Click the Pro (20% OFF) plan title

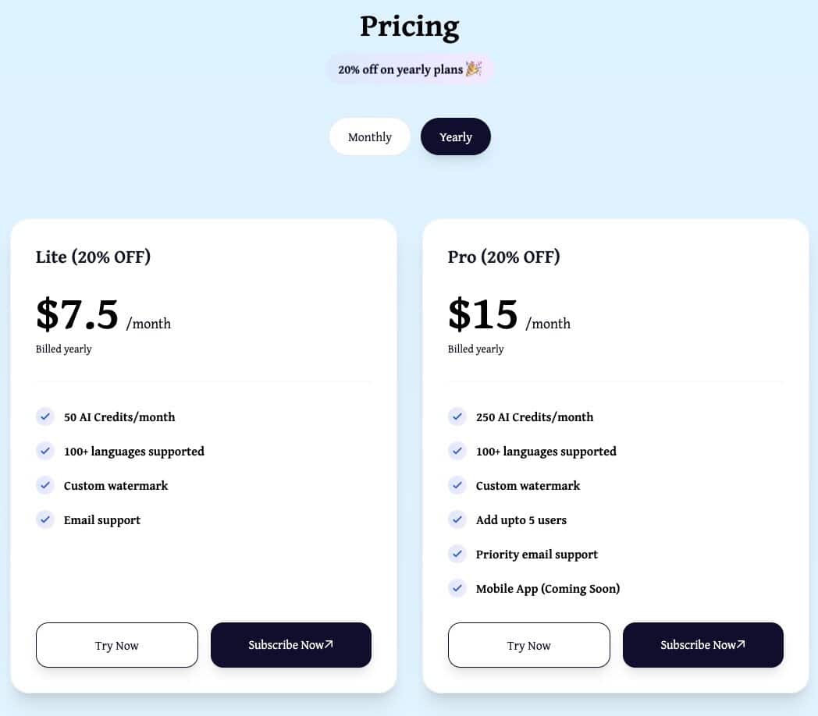click(503, 257)
